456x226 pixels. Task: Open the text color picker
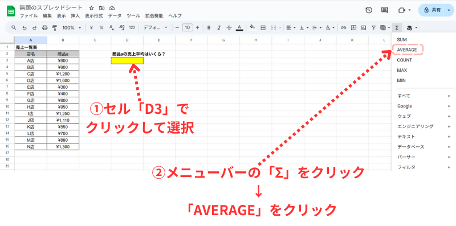point(239,27)
